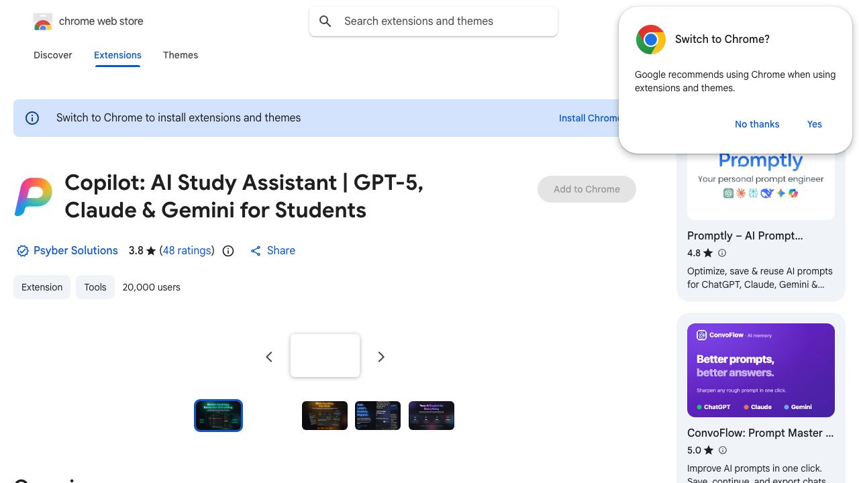Viewport: 859px width, 483px height.
Task: Click the Add to Chrome button
Action: point(587,189)
